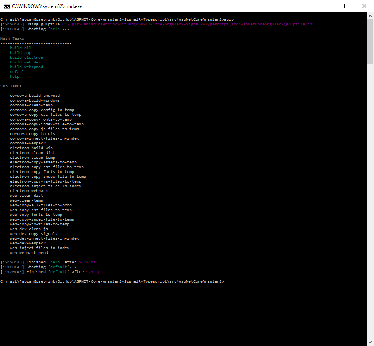Image resolution: width=374 pixels, height=346 pixels.
Task: Click electron-build-win line
Action: click(31, 148)
